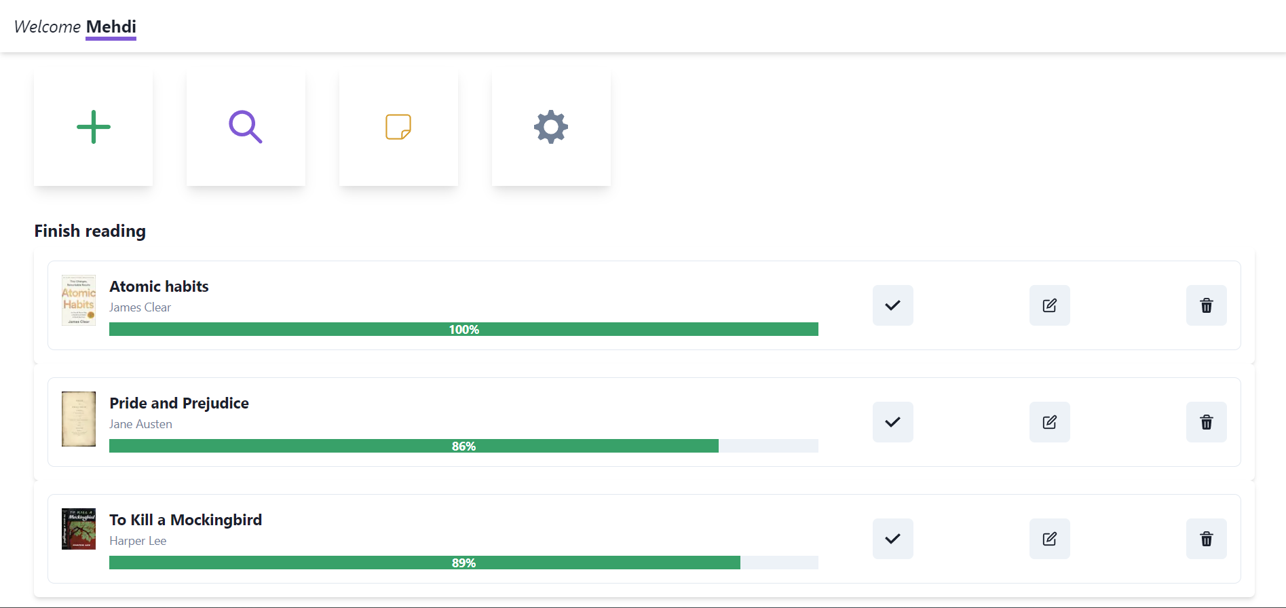
Task: Delete Pride and Prejudice with trash icon
Action: click(x=1206, y=422)
